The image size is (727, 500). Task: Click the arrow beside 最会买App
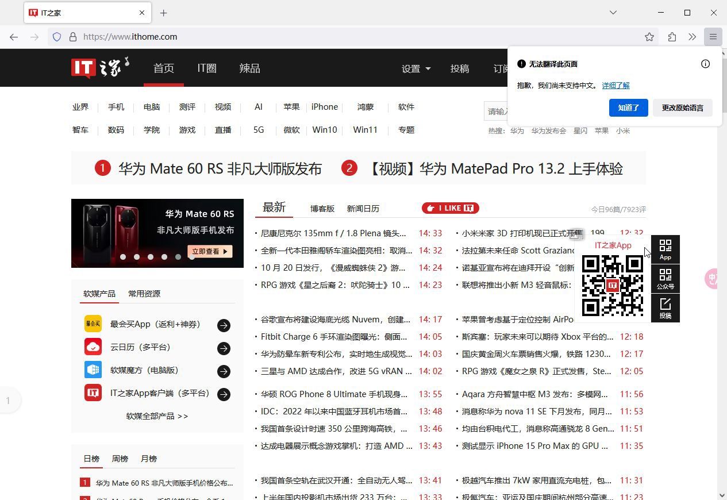224,325
